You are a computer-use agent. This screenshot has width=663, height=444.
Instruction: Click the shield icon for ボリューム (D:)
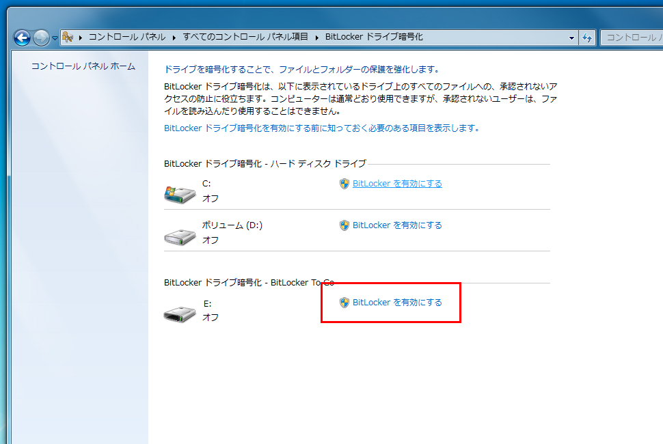point(344,225)
